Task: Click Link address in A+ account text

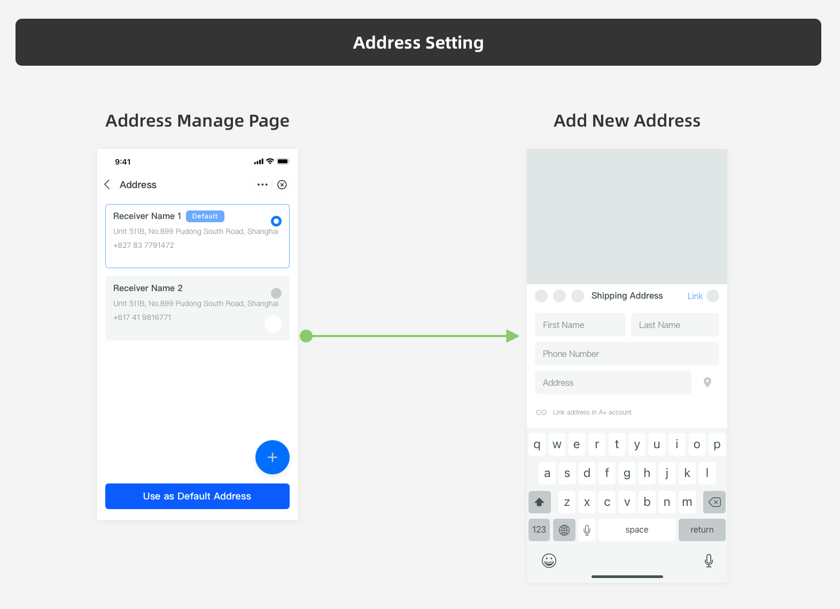Action: tap(592, 412)
